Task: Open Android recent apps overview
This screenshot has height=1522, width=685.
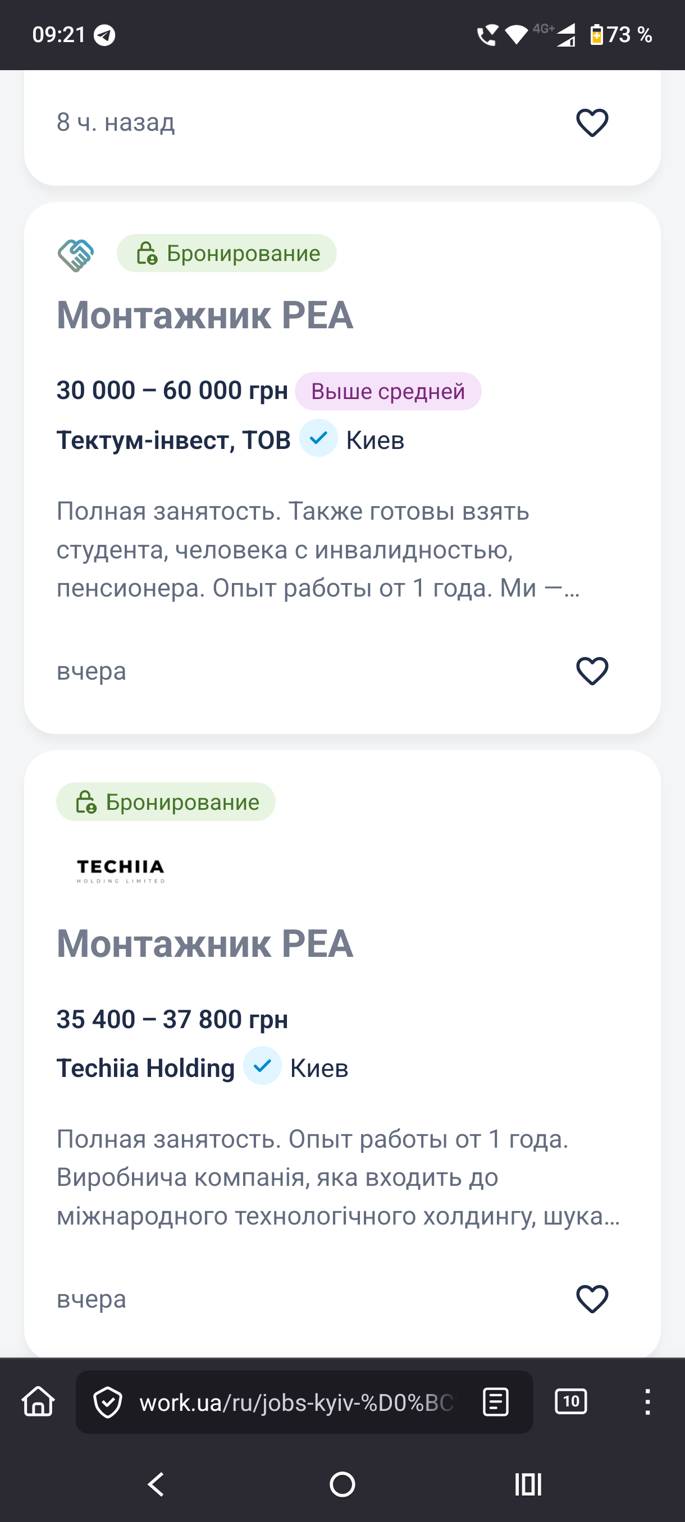Action: coord(528,1484)
